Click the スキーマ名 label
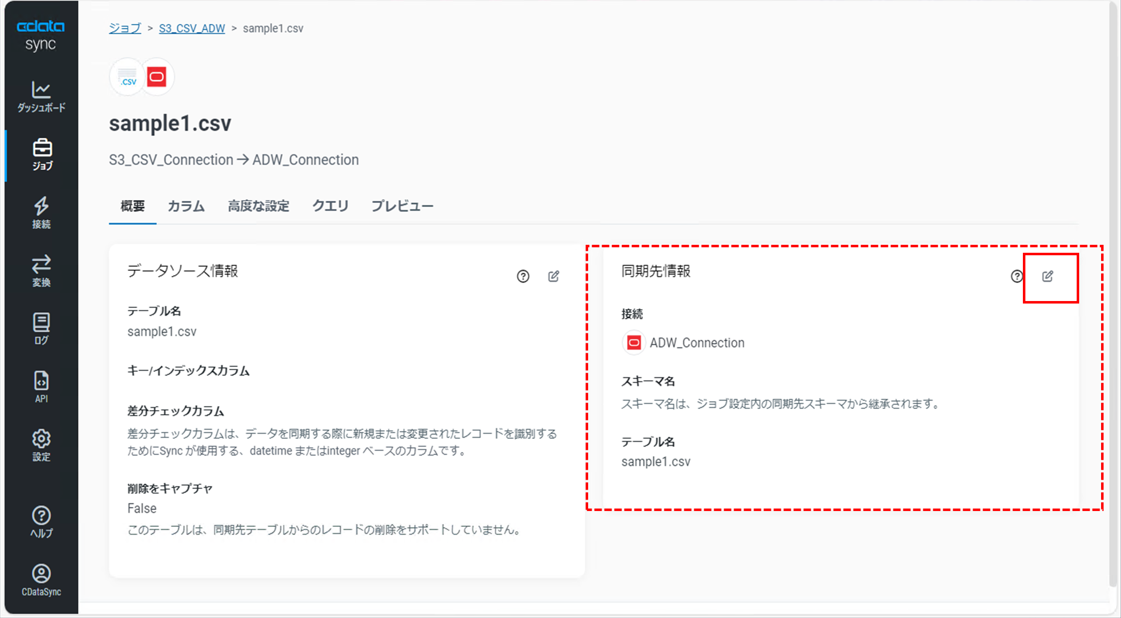The height and width of the screenshot is (618, 1121). coord(648,382)
